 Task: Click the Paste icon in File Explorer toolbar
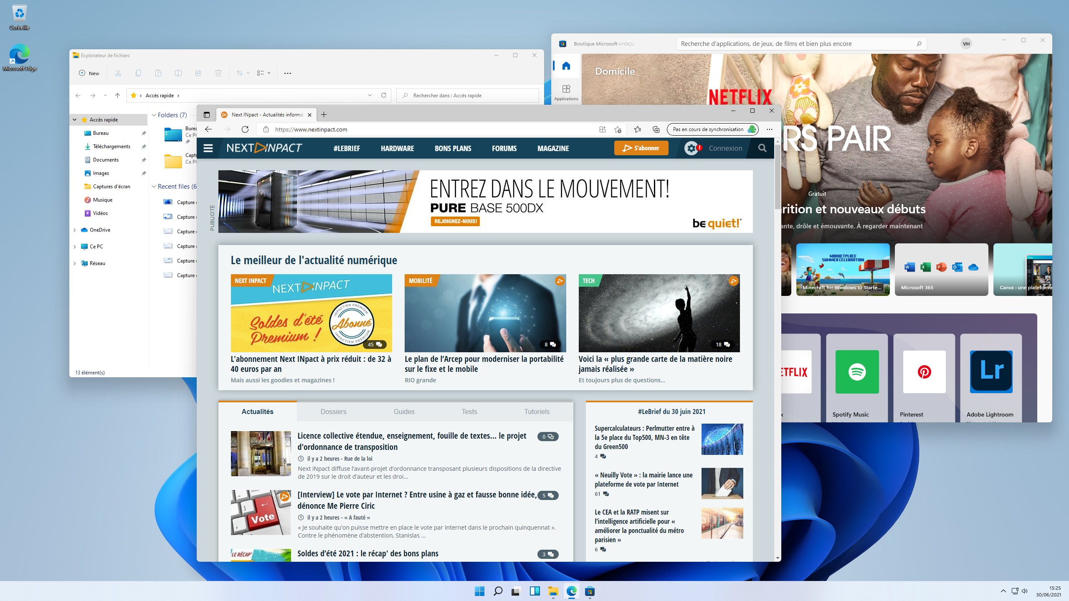158,73
